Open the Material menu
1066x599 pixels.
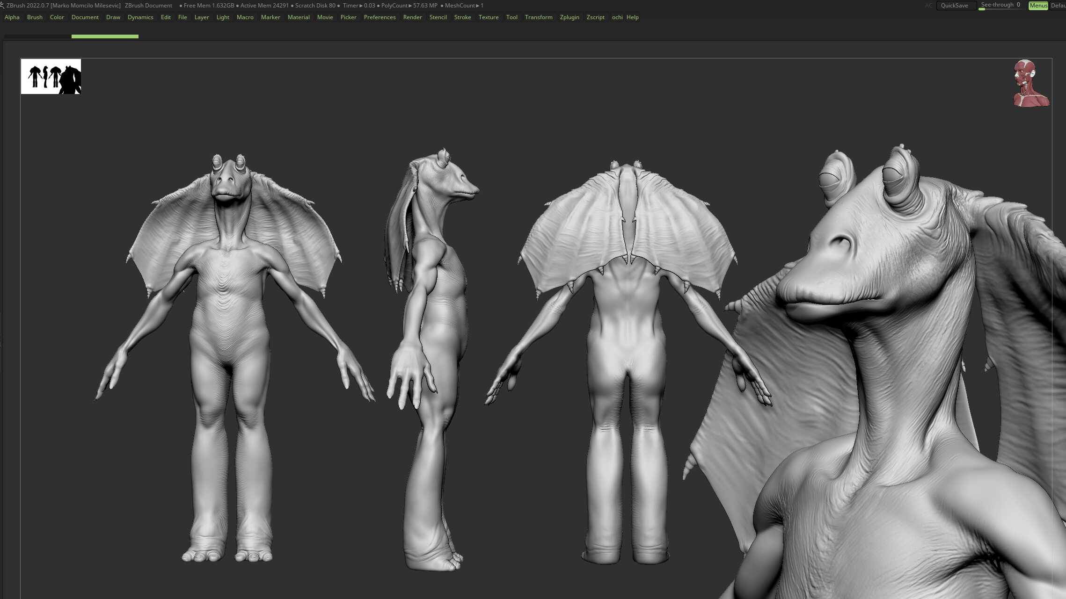[x=299, y=17]
